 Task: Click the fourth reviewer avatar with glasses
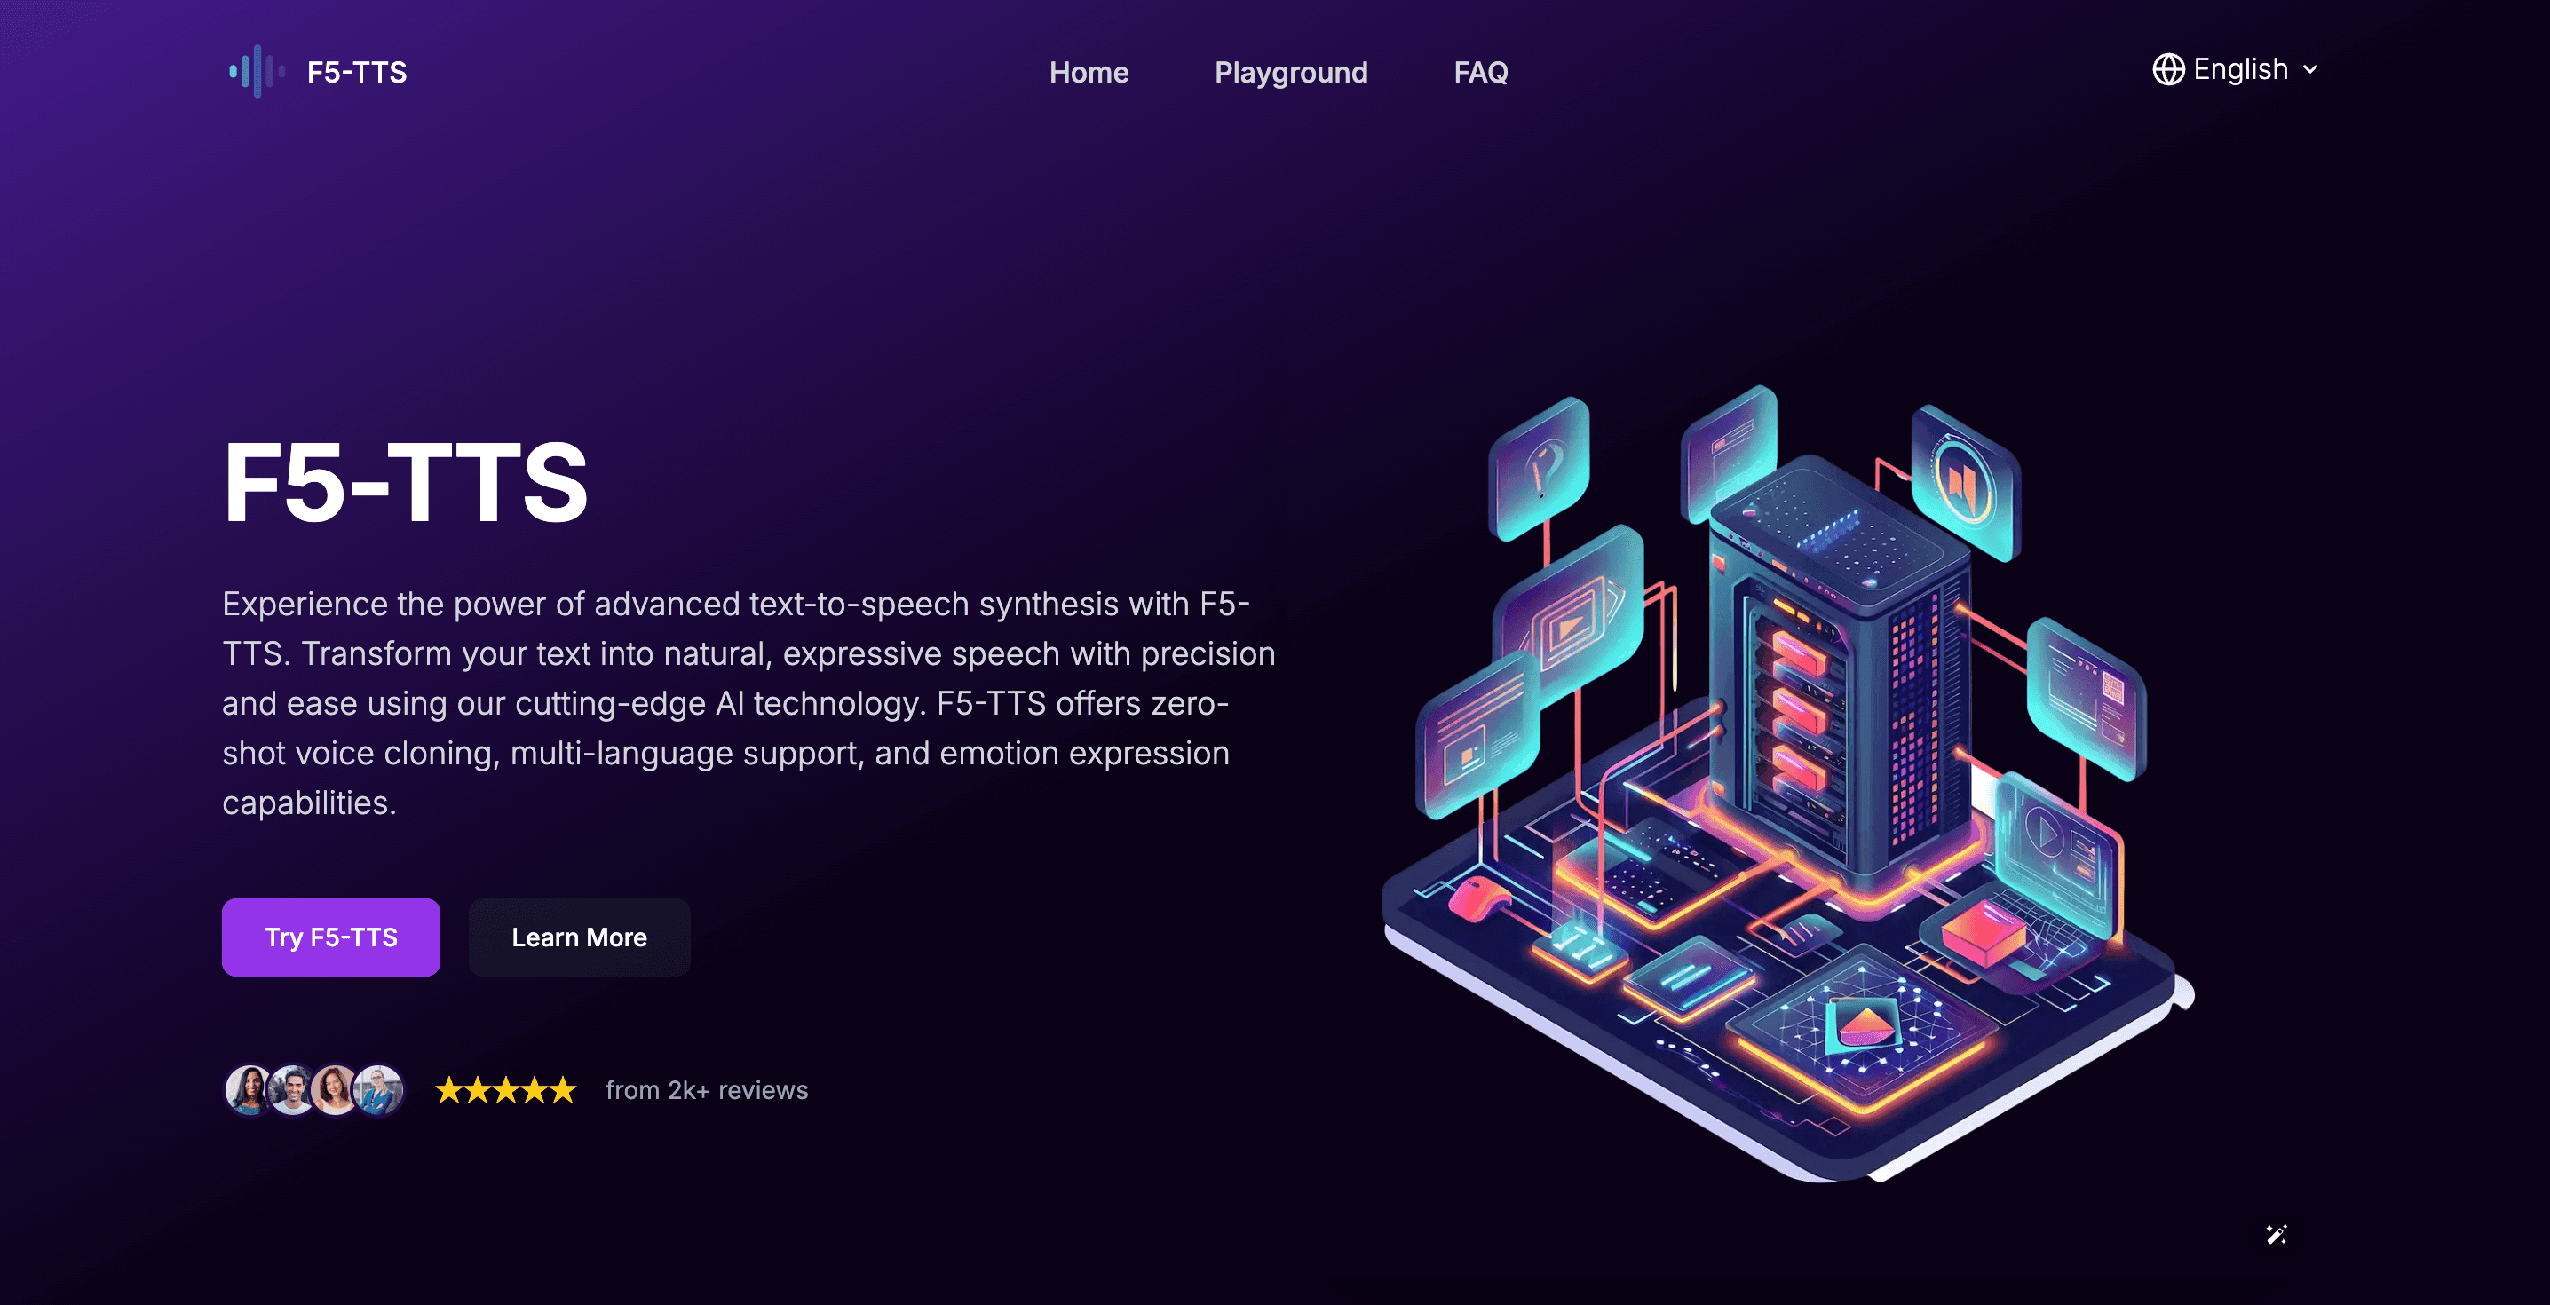tap(379, 1090)
